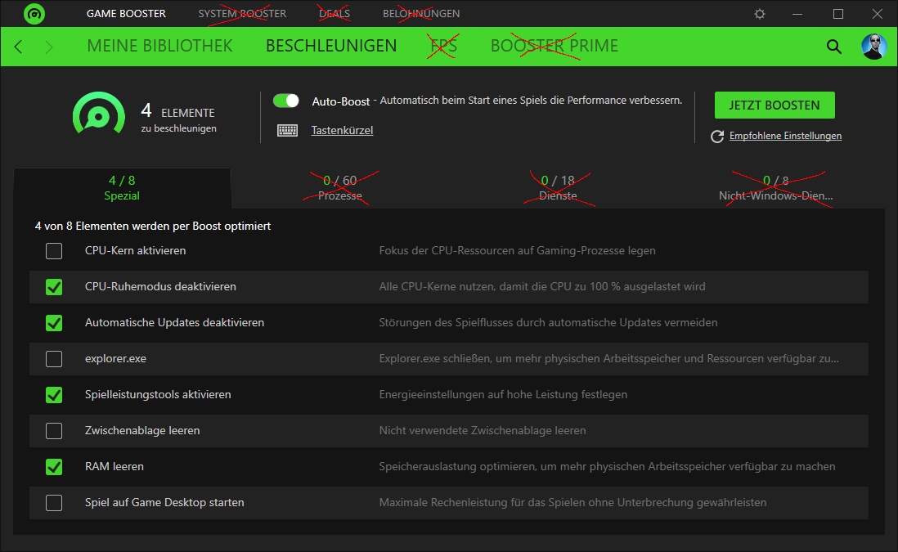The height and width of the screenshot is (552, 898).
Task: Select the BESCHLEUNIGEN tab
Action: (x=331, y=46)
